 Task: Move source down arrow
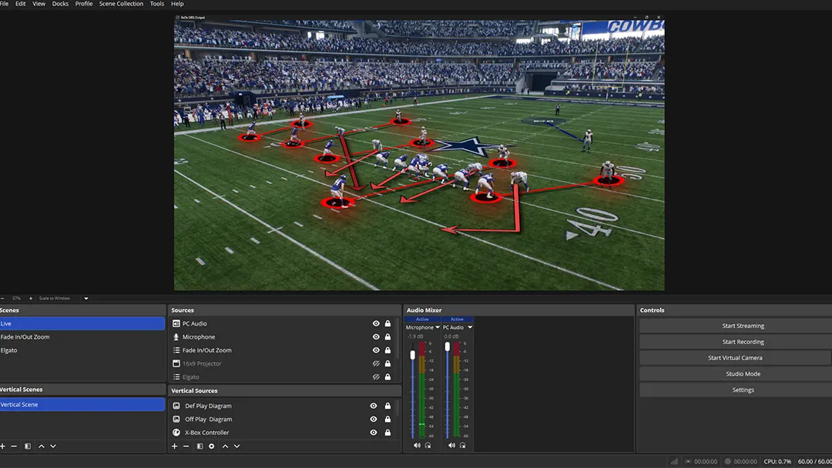tap(237, 446)
